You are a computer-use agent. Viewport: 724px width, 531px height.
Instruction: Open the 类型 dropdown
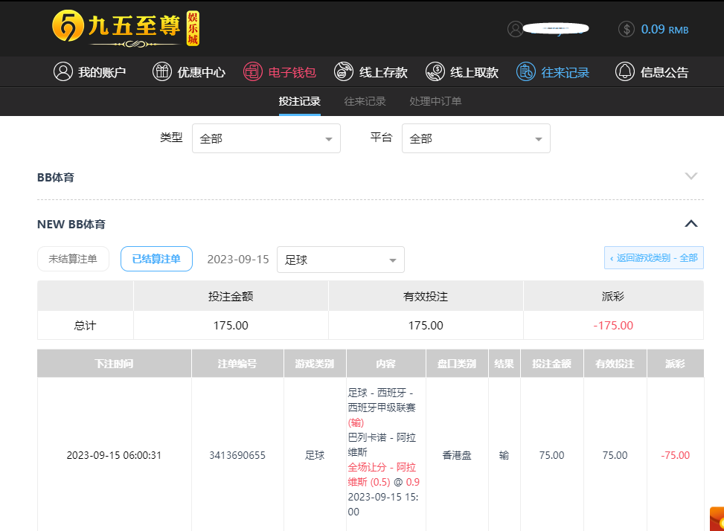(266, 138)
